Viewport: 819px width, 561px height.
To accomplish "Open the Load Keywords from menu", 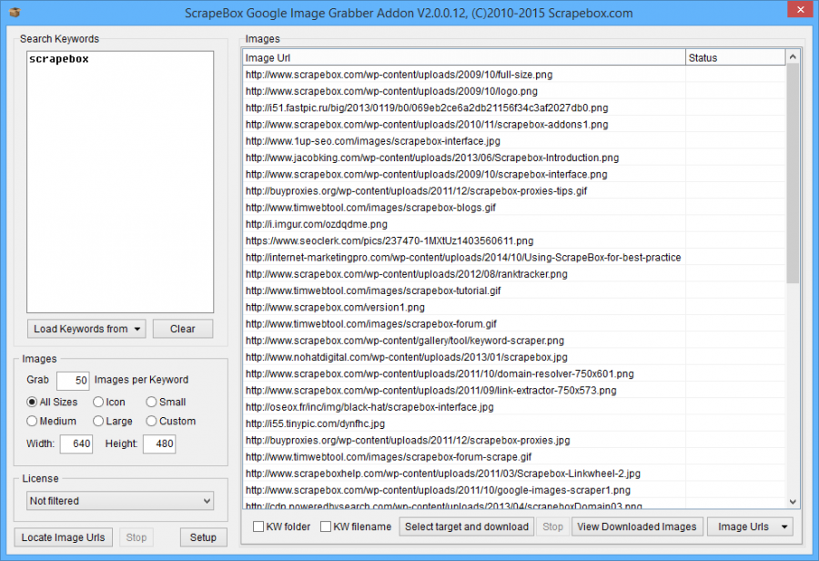I will pos(86,329).
